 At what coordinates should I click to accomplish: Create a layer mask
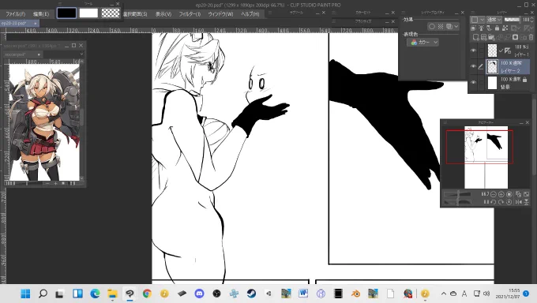tap(516, 37)
